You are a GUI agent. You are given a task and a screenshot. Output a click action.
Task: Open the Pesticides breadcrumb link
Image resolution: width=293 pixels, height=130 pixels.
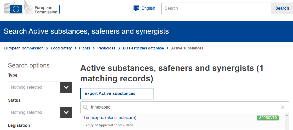click(x=106, y=48)
